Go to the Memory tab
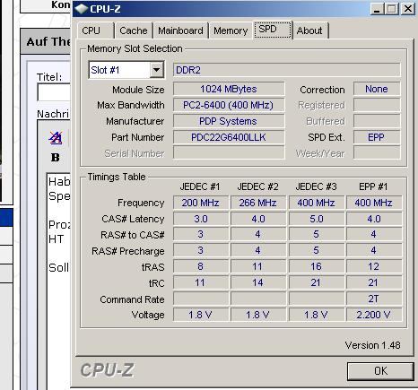This screenshot has height=390, width=418. [x=231, y=30]
